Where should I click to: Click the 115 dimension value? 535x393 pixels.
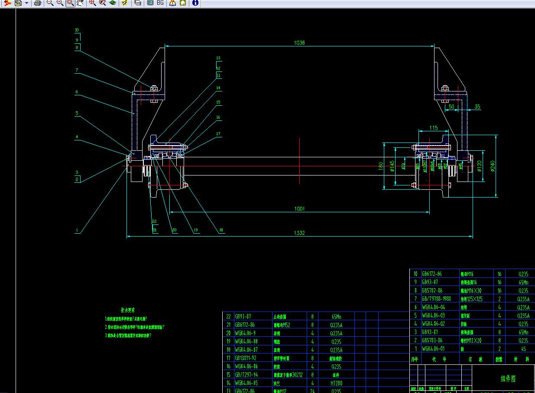[434, 128]
